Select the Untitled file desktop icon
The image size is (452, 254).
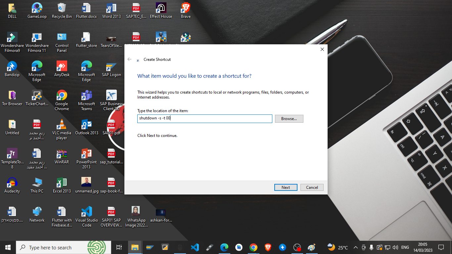pyautogui.click(x=12, y=127)
